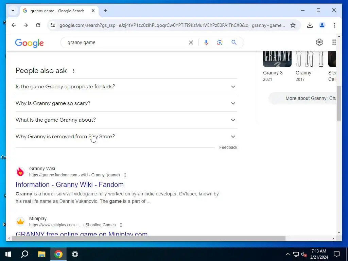Image resolution: width=348 pixels, height=261 pixels.
Task: Open Google quick settings gear
Action: click(x=319, y=42)
